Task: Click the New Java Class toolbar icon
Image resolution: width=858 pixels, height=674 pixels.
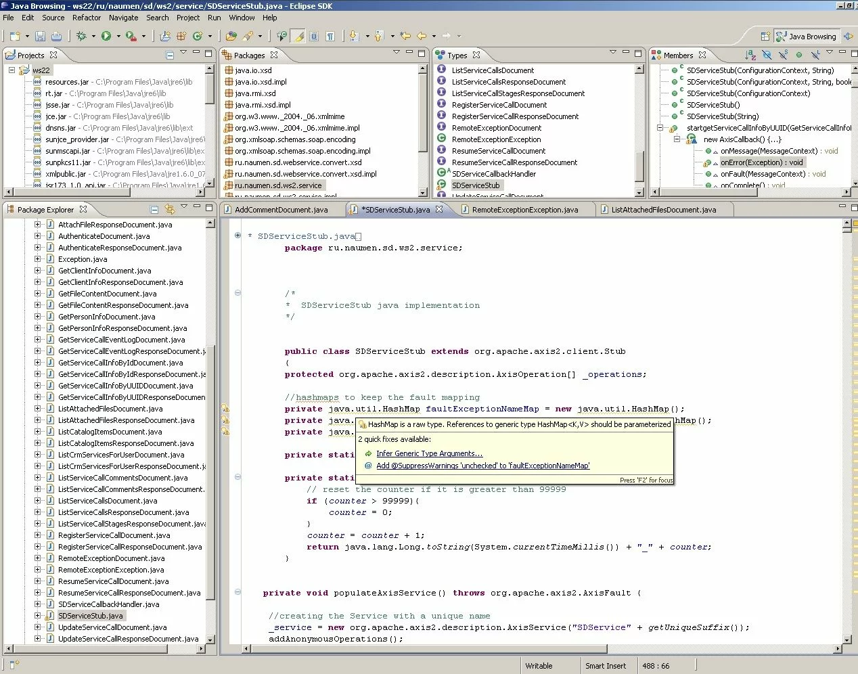Action: click(198, 36)
